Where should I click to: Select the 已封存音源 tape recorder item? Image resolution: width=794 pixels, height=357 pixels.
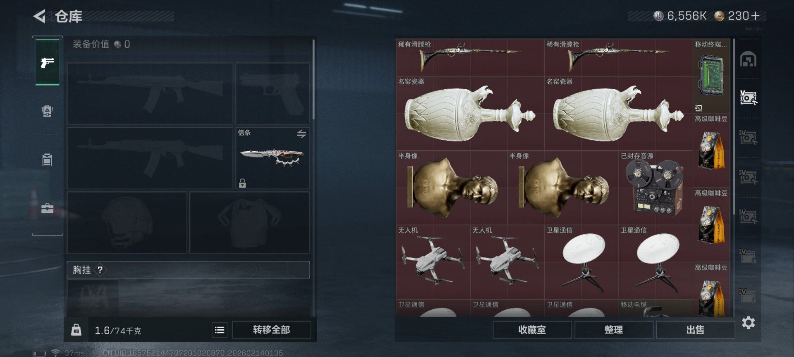[x=656, y=188]
